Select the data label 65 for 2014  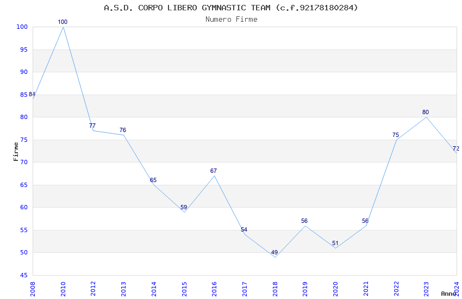click(x=153, y=180)
